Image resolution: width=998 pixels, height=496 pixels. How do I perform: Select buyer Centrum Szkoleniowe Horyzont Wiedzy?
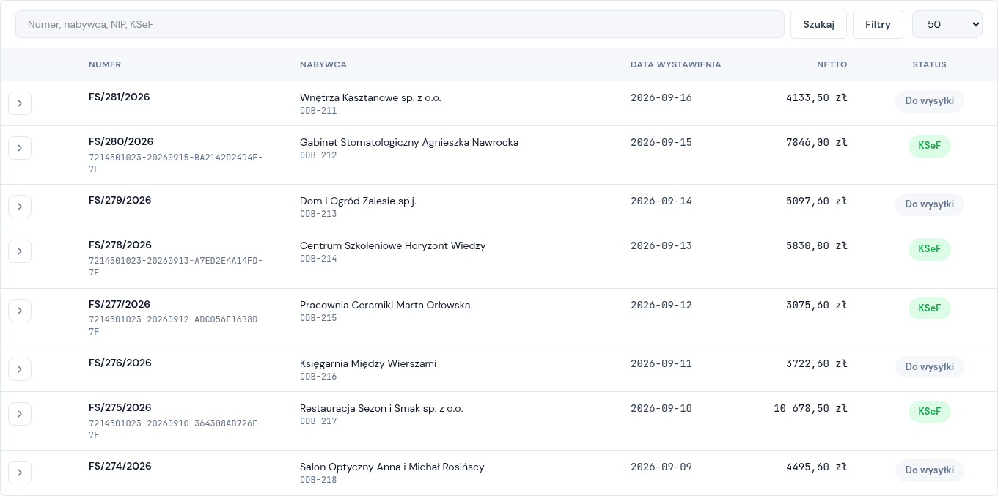[393, 245]
